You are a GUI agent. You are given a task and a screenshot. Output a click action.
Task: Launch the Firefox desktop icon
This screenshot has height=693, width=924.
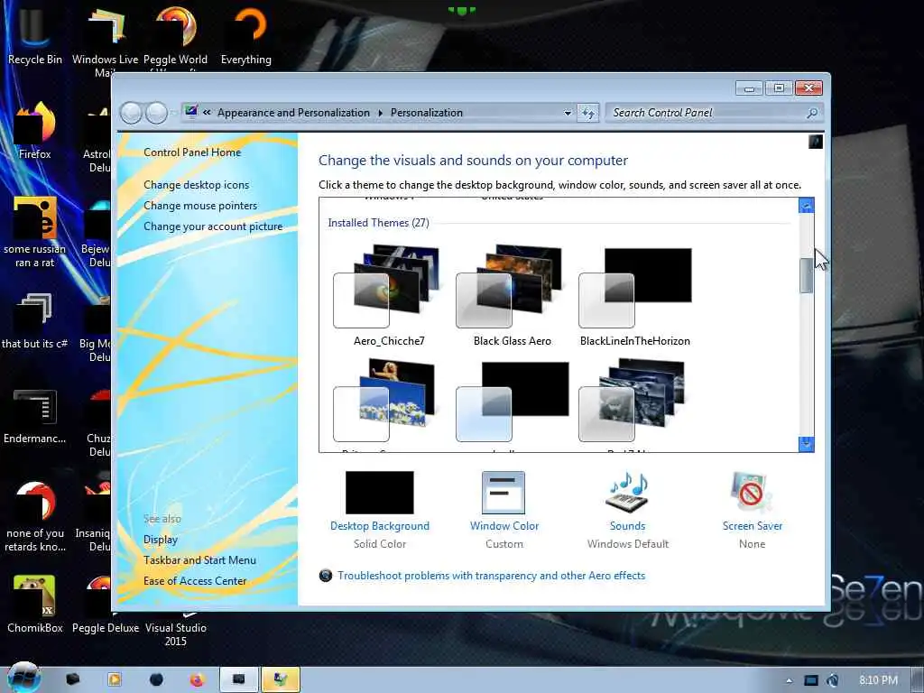point(35,131)
